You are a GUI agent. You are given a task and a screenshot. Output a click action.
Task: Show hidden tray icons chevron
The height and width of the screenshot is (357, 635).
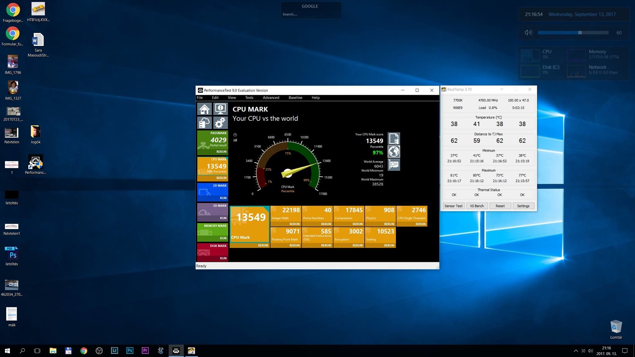[575, 351]
